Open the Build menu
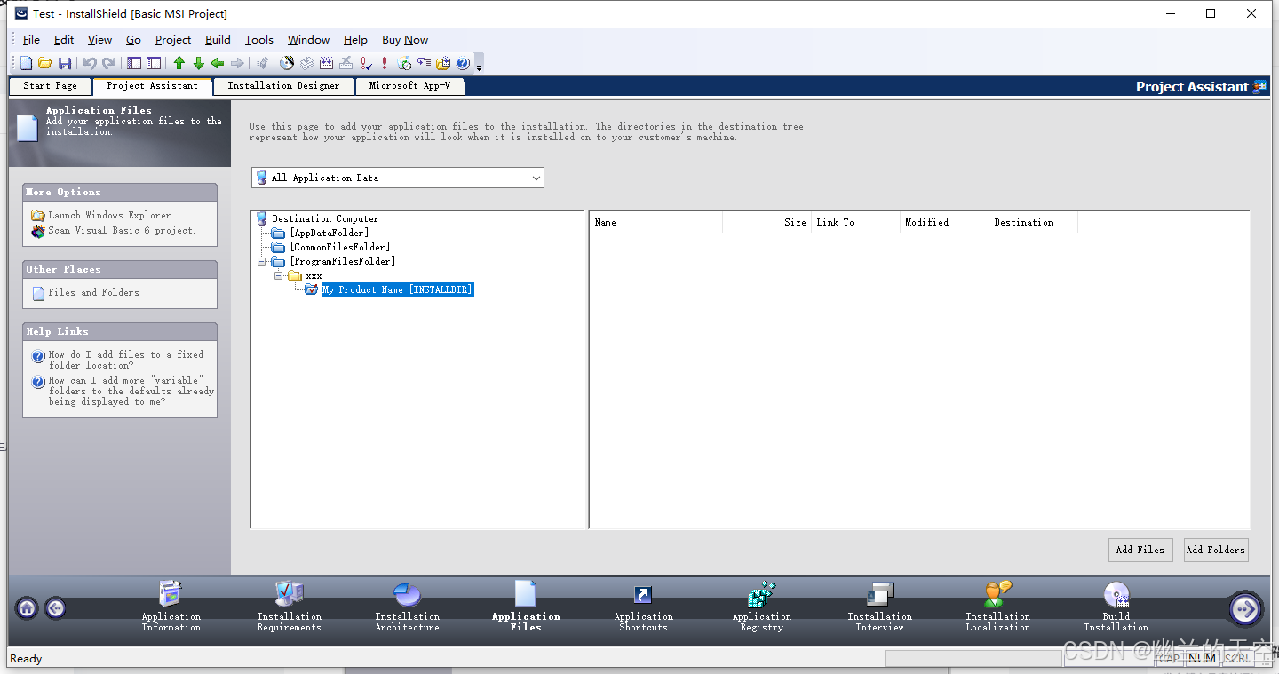The width and height of the screenshot is (1279, 674). point(218,40)
